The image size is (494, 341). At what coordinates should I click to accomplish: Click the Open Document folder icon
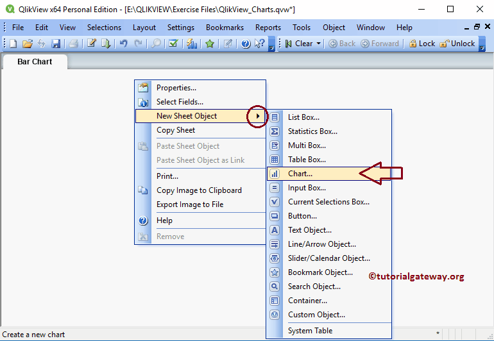click(x=28, y=44)
